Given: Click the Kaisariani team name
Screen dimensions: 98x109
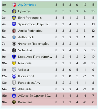Looking at the screenshot, I should 25,102.
